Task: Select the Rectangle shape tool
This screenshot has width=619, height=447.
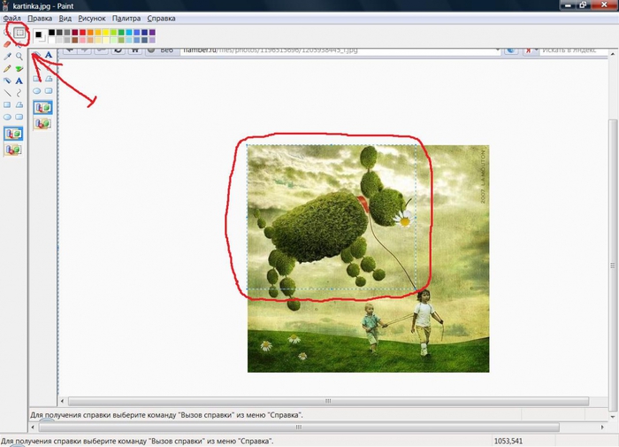Action: [x=7, y=104]
